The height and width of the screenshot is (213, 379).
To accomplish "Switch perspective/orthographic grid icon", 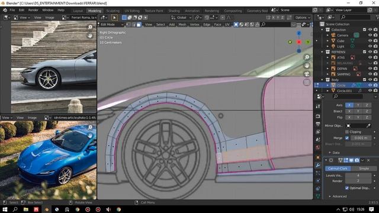I will [x=307, y=82].
